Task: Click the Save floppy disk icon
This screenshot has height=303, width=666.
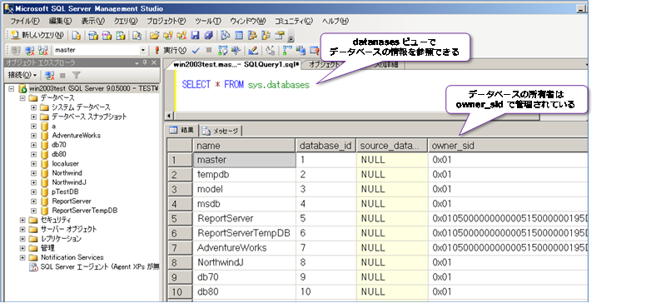Action: (x=195, y=35)
